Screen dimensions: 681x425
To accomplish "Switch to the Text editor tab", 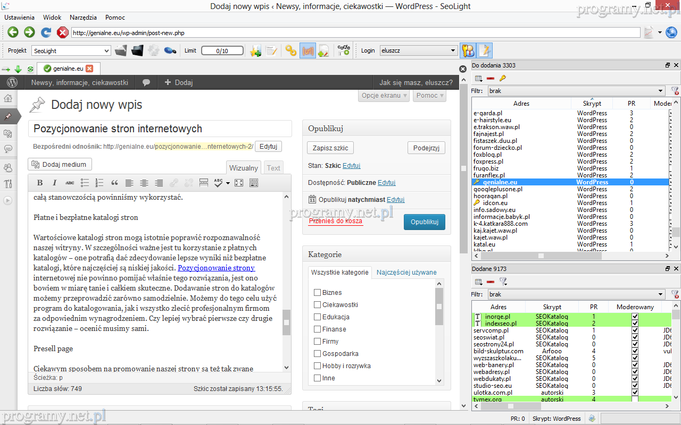I will pos(273,168).
